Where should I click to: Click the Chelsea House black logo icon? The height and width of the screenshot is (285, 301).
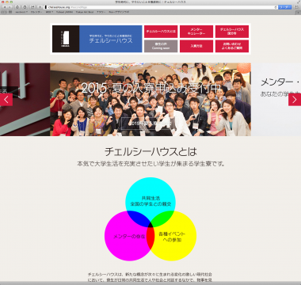(x=66, y=39)
